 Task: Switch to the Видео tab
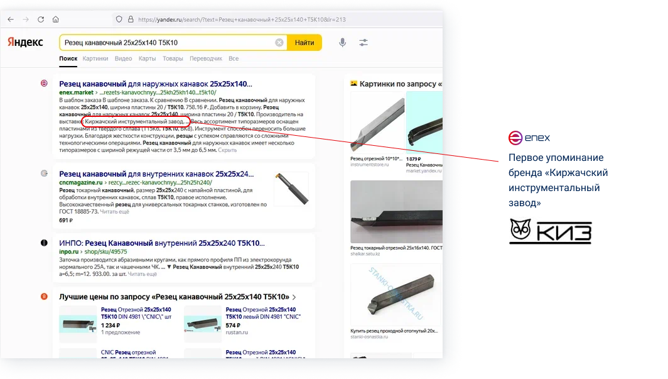point(123,58)
